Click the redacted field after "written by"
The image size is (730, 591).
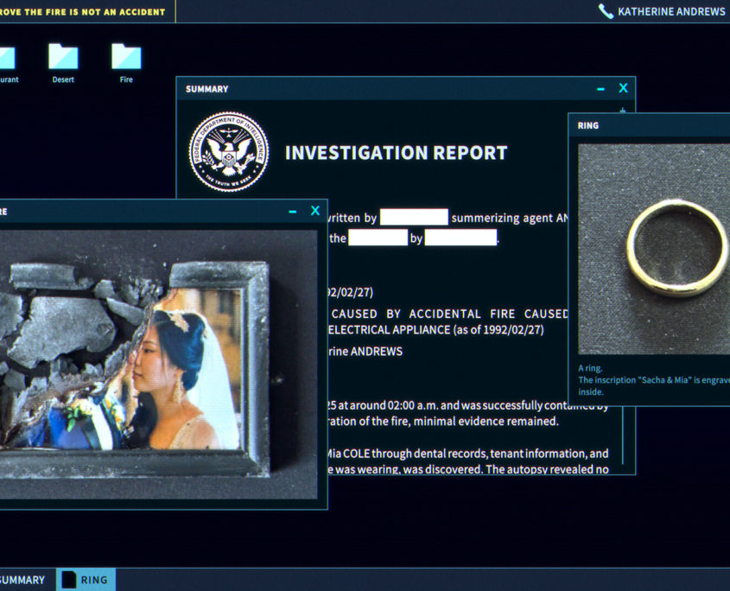pyautogui.click(x=414, y=218)
